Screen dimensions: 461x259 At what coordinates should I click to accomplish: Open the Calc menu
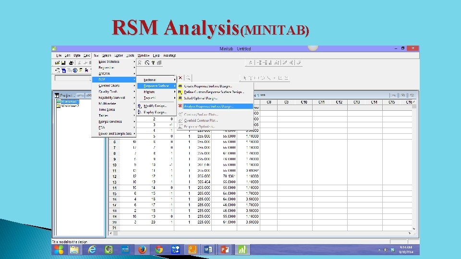87,55
